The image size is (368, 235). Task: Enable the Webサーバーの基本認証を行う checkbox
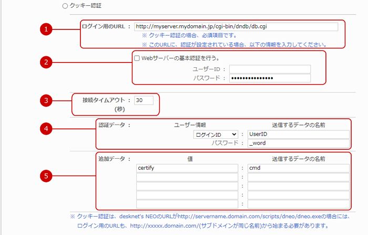[x=137, y=58]
